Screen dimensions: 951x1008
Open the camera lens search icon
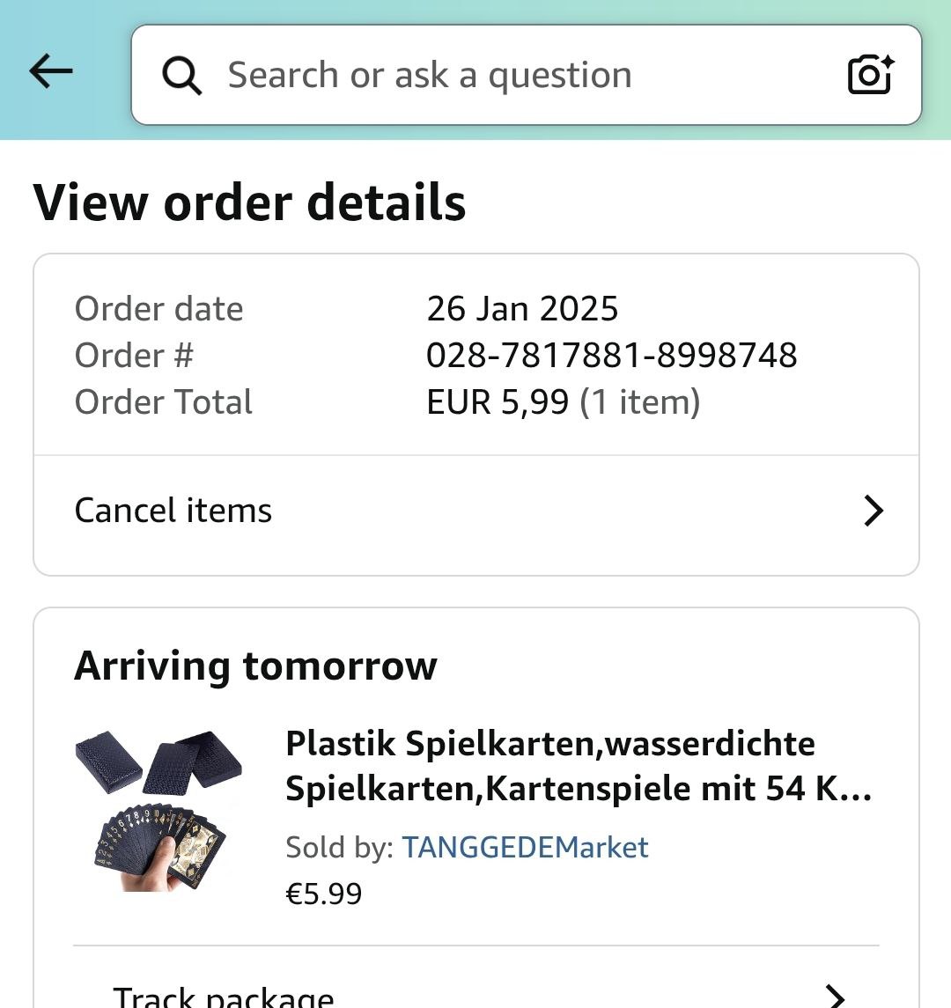click(870, 75)
